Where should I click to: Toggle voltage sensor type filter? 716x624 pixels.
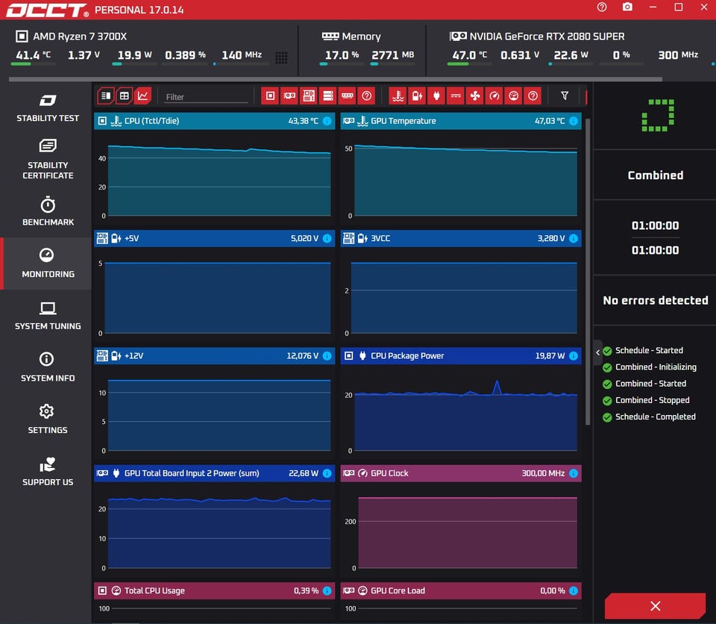click(x=418, y=96)
